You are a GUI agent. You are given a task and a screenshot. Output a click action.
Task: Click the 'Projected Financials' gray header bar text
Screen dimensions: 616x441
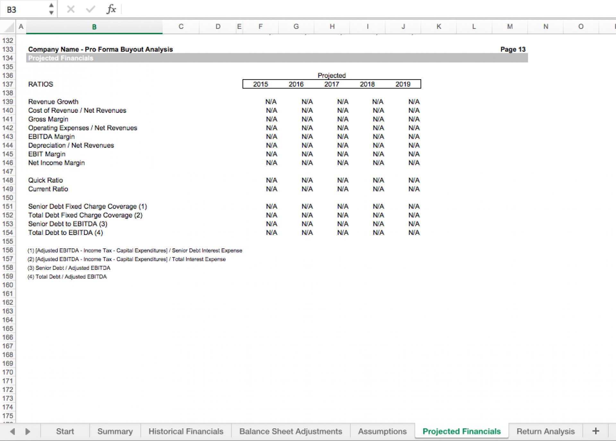[61, 58]
